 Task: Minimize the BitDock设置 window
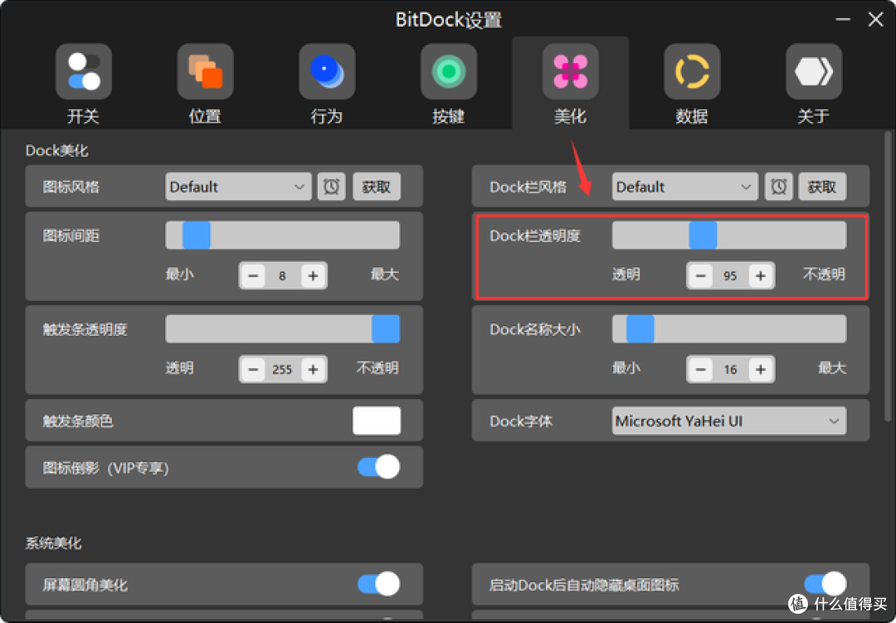pyautogui.click(x=843, y=19)
